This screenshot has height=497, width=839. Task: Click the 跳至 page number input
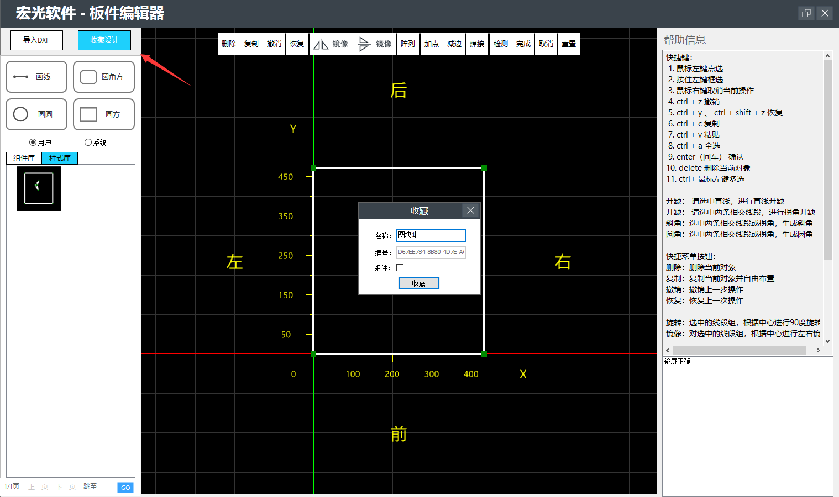click(106, 487)
